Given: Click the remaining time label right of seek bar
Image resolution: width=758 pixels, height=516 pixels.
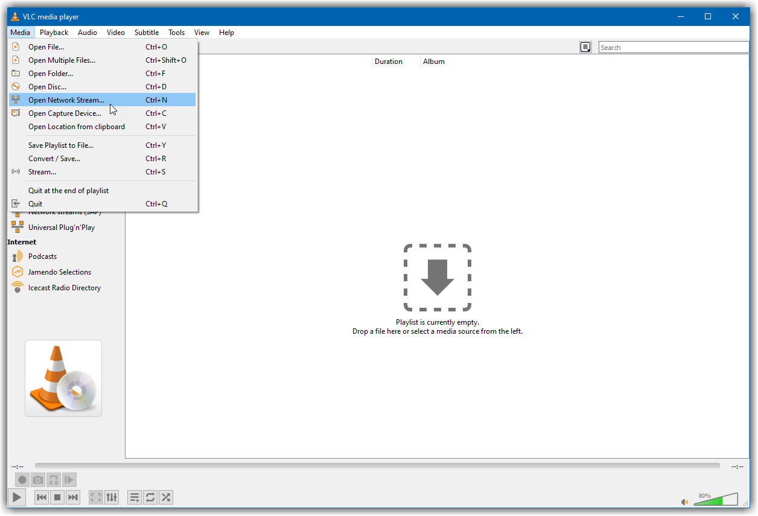Looking at the screenshot, I should pyautogui.click(x=737, y=467).
